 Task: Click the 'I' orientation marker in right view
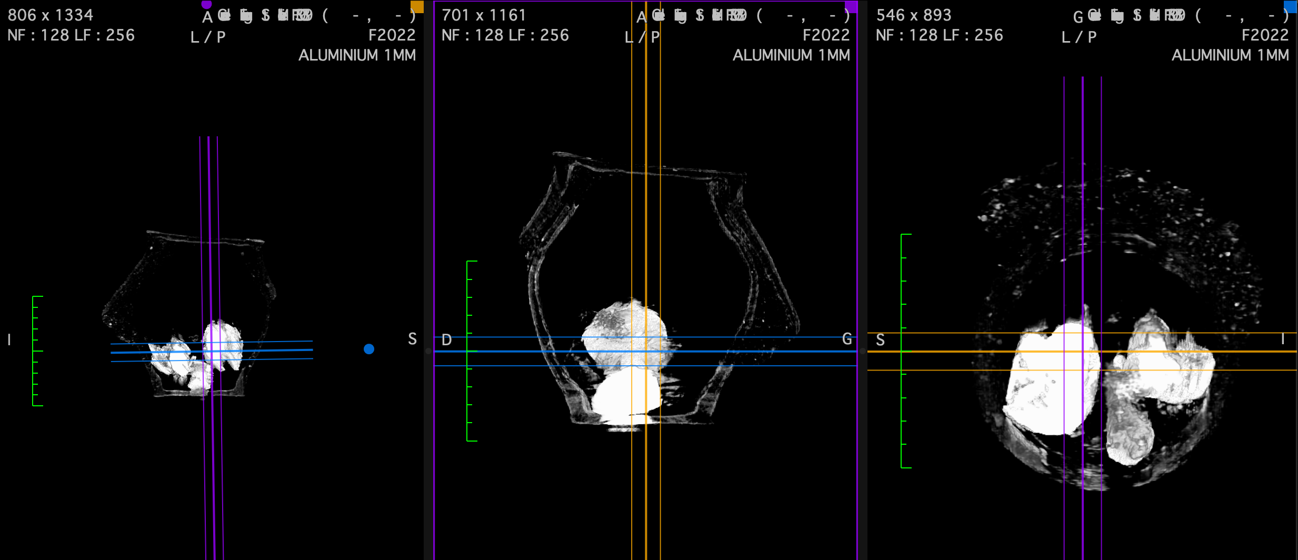pos(1283,339)
